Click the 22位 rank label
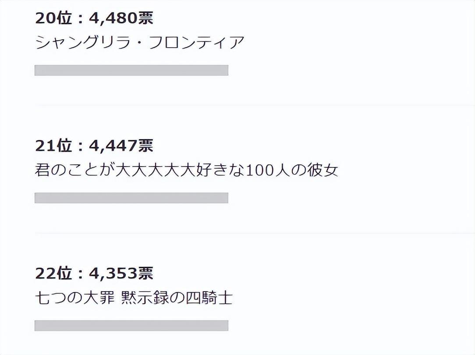Image resolution: width=475 pixels, height=355 pixels. [x=53, y=273]
